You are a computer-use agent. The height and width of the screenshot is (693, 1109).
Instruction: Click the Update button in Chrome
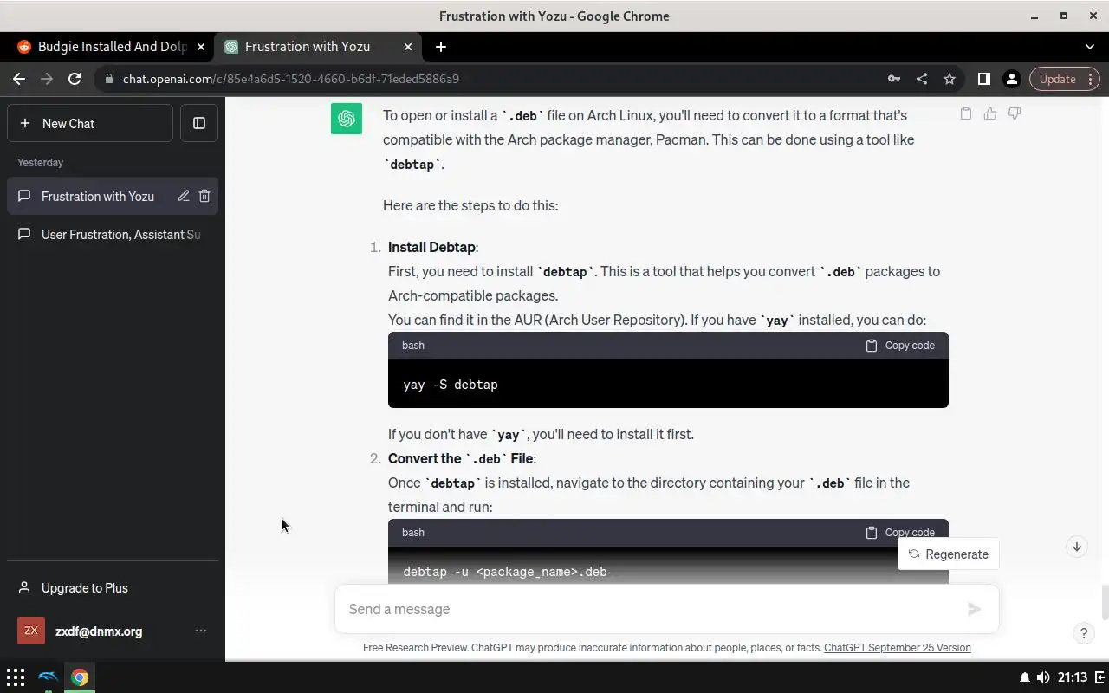[1065, 79]
